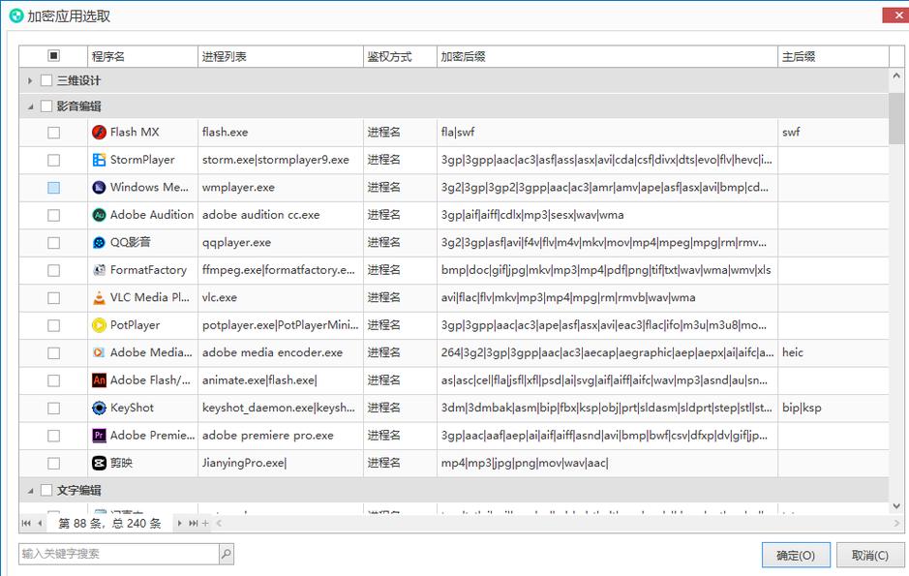Toggle the select-all checkbox in header
Image resolution: width=909 pixels, height=576 pixels.
pyautogui.click(x=54, y=56)
